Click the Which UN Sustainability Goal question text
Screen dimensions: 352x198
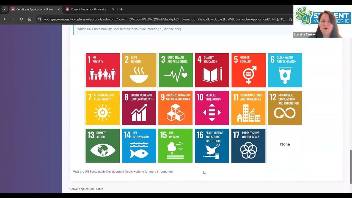(x=129, y=29)
